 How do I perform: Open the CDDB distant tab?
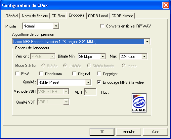point(122,16)
